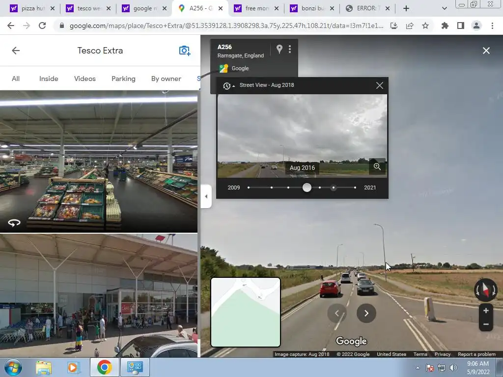Click the volume speaker tray icon
The height and width of the screenshot is (377, 503).
coord(453,368)
